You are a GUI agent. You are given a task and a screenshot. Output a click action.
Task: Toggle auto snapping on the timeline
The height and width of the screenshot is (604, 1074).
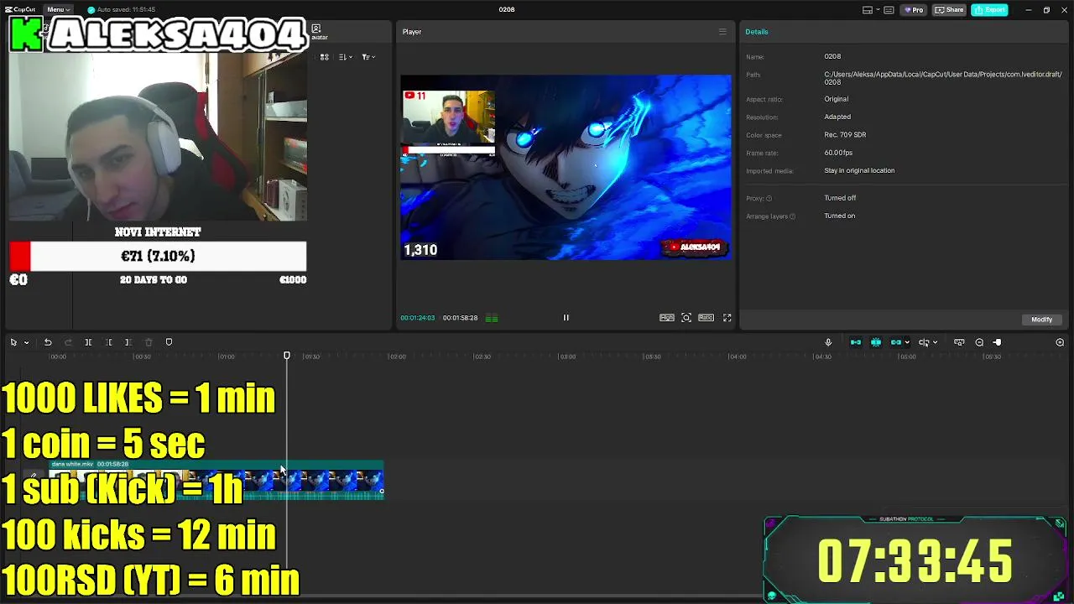pos(876,342)
